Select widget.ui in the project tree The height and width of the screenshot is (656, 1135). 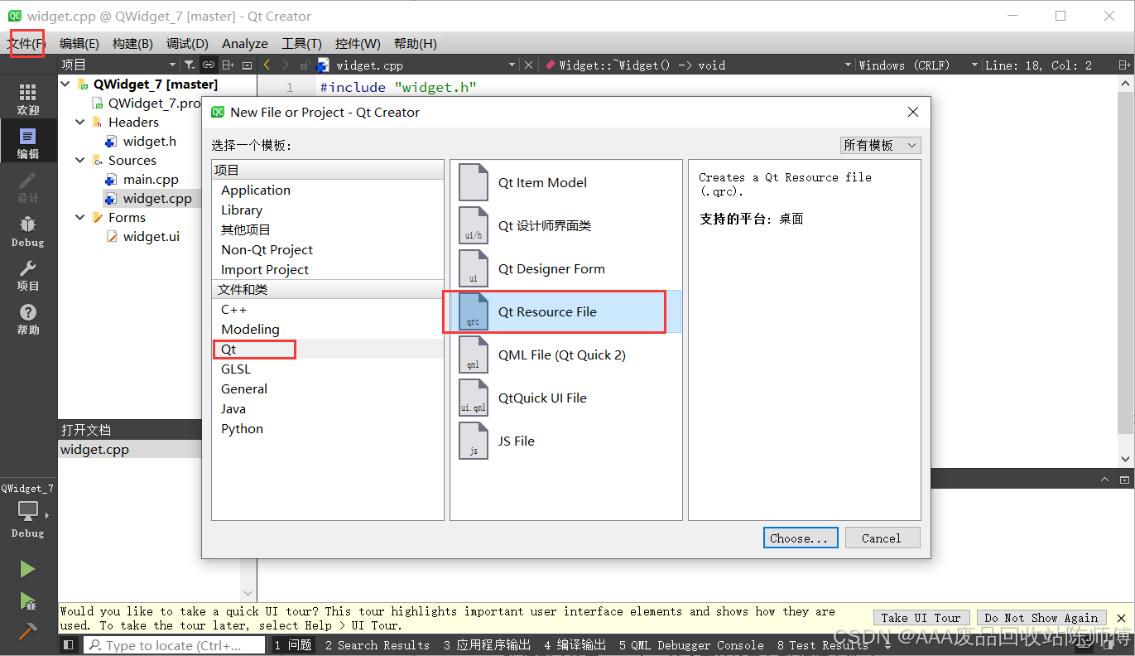pos(151,236)
